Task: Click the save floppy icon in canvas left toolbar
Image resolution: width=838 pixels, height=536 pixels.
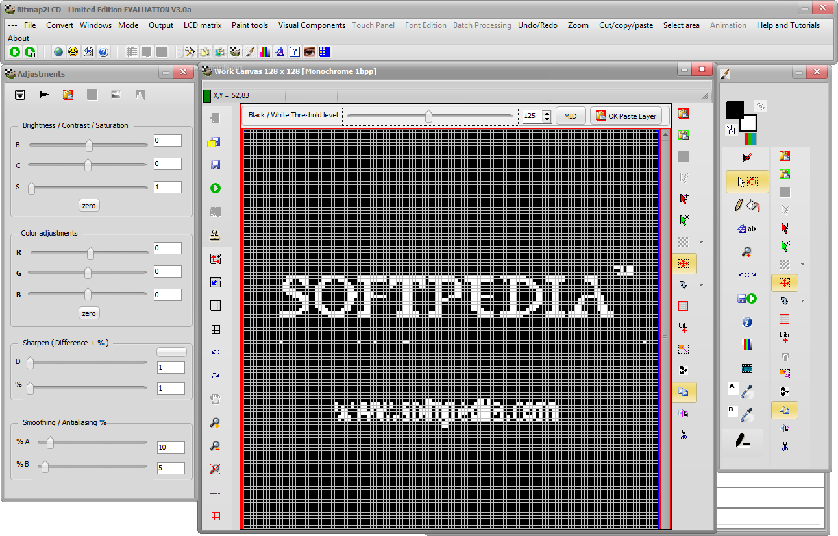Action: click(216, 165)
